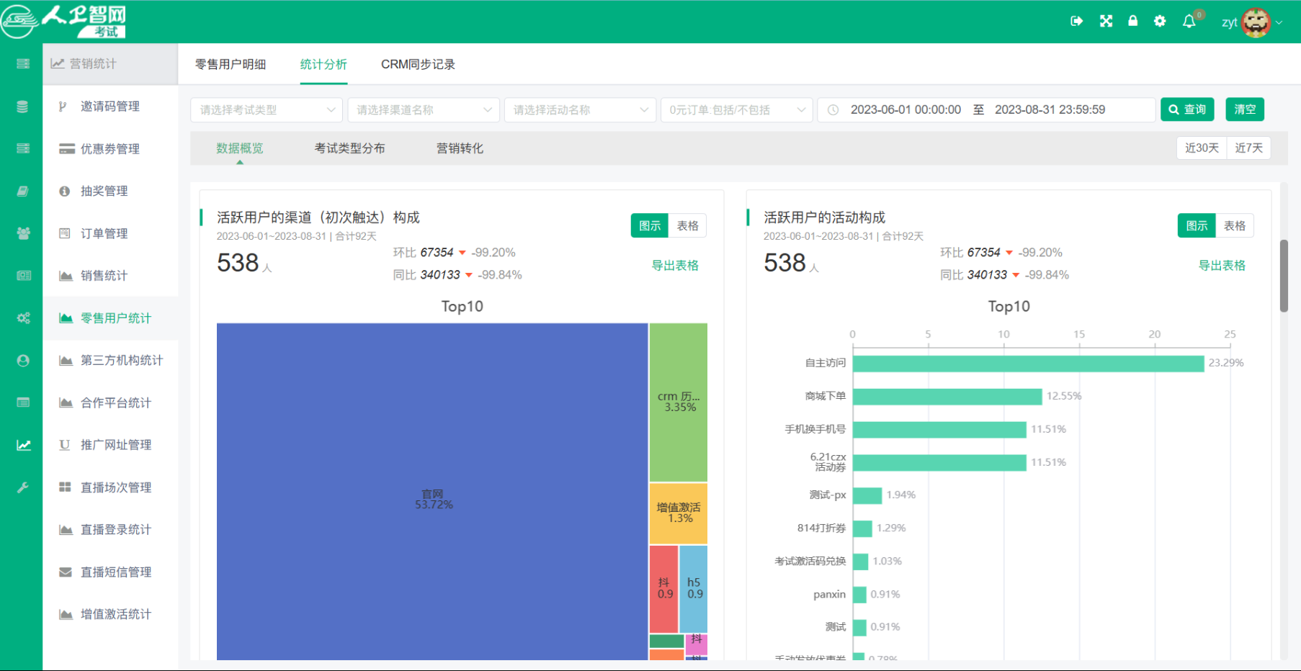Enter fullscreen mode via the expand icon

[1105, 21]
